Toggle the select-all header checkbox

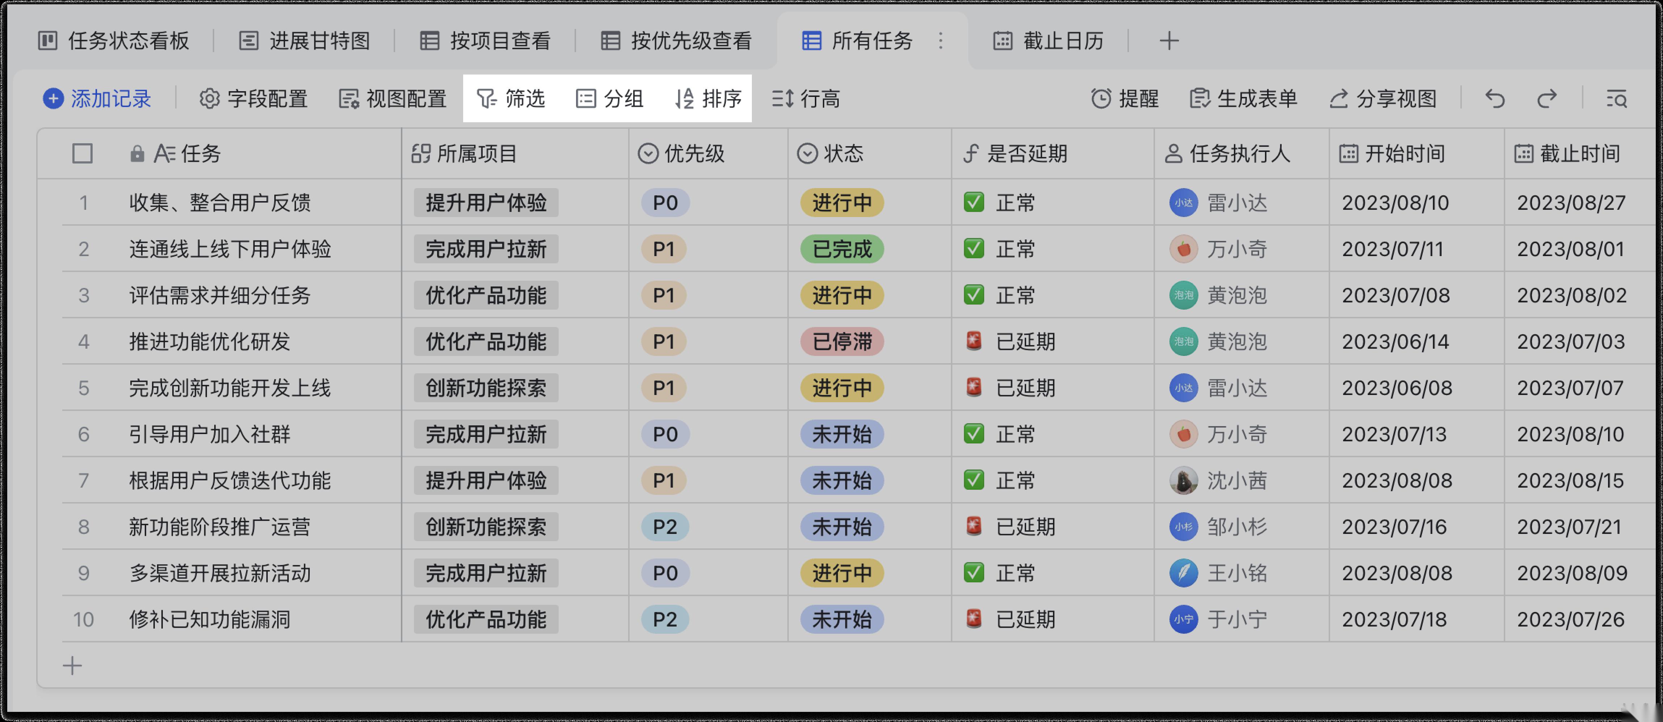pos(82,154)
